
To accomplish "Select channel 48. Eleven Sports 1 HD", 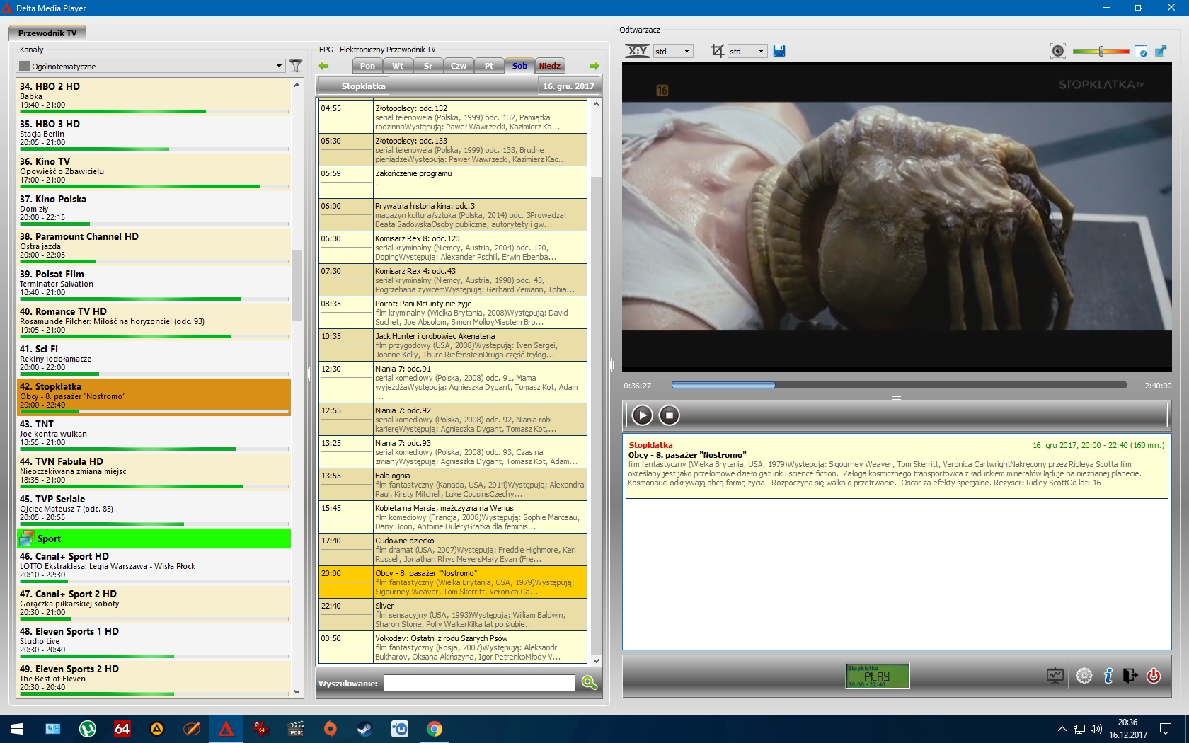I will coord(154,640).
